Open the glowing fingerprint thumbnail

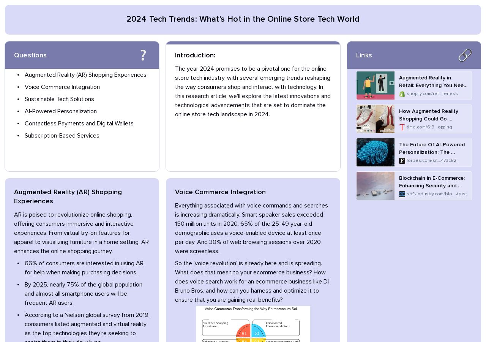[x=376, y=152]
